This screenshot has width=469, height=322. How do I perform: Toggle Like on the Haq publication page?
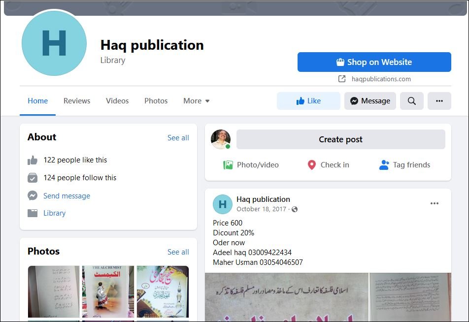308,101
